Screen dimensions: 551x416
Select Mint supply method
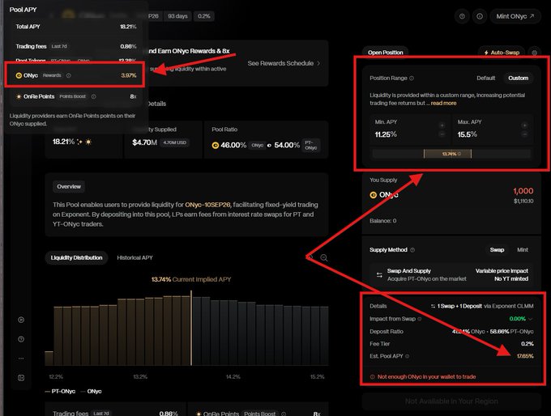click(522, 250)
